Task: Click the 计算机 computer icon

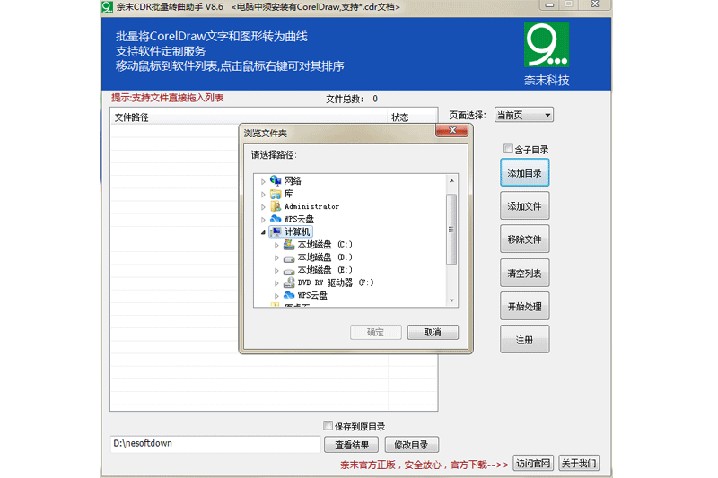Action: coord(276,231)
